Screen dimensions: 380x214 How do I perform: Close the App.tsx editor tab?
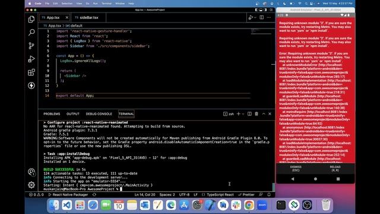[x=67, y=17]
